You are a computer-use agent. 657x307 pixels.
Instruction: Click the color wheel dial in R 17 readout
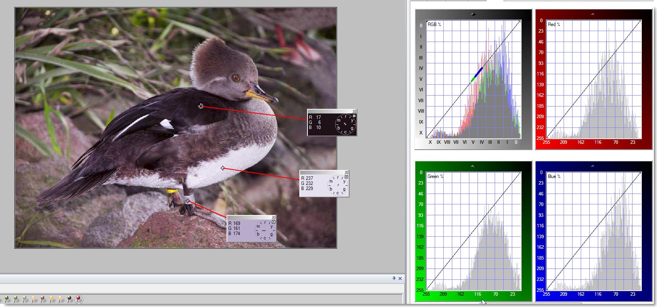point(345,124)
